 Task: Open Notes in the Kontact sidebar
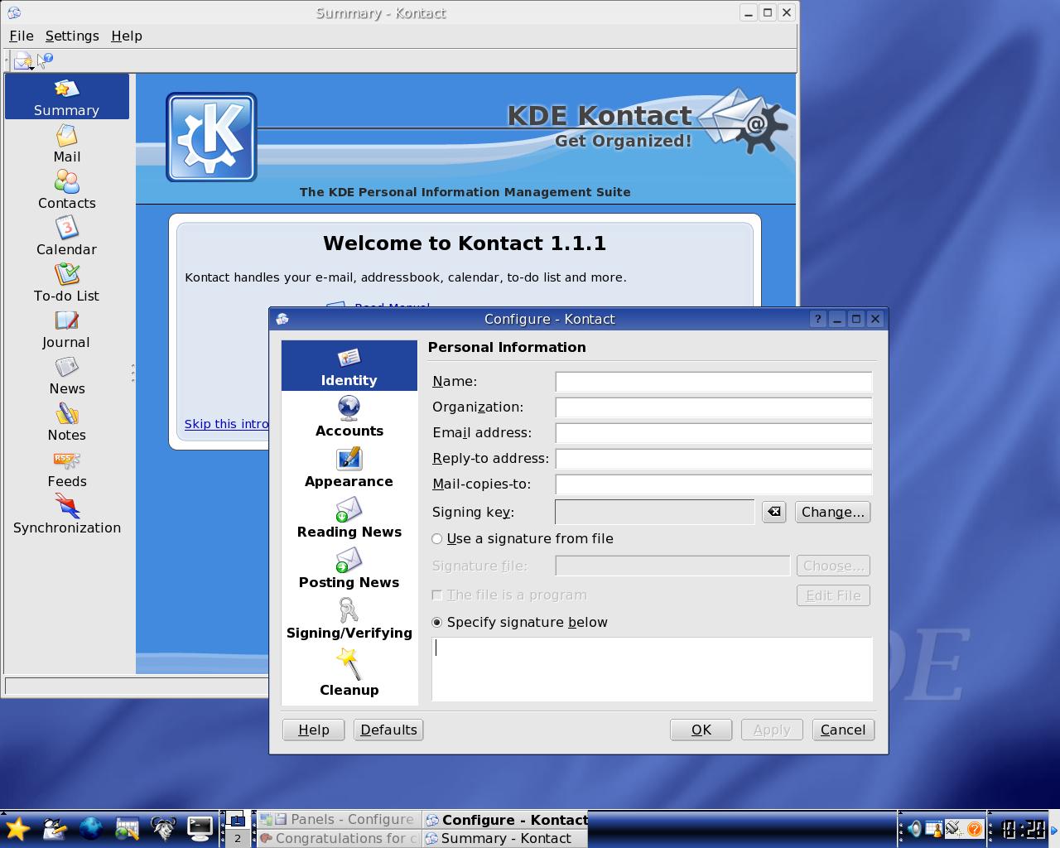click(67, 422)
